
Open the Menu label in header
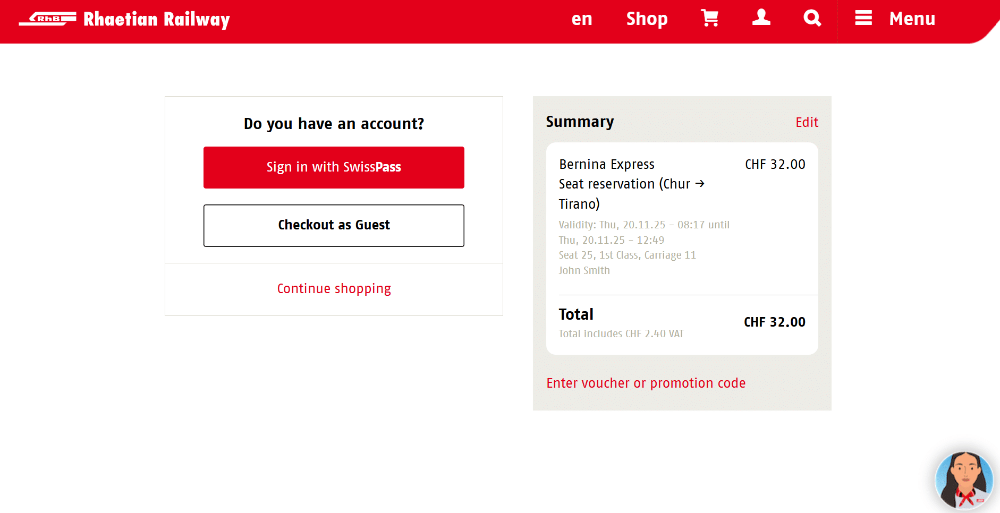(912, 19)
